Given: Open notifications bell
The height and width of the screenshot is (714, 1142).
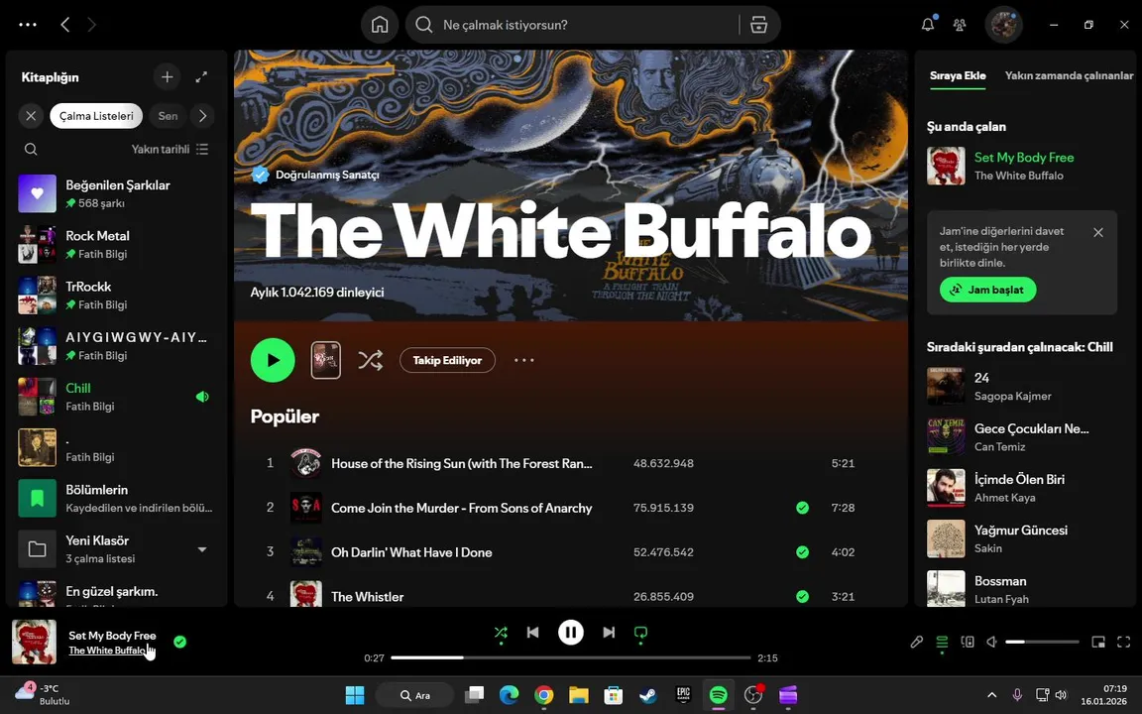Looking at the screenshot, I should [927, 24].
